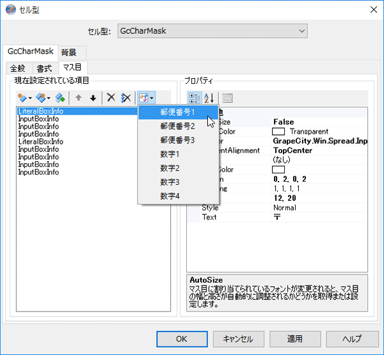Click the add new box item icon
The width and height of the screenshot is (384, 355).
22,98
